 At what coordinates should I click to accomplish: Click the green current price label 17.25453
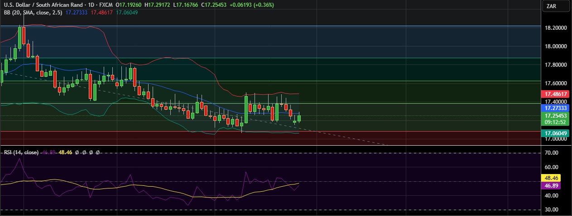coord(555,116)
